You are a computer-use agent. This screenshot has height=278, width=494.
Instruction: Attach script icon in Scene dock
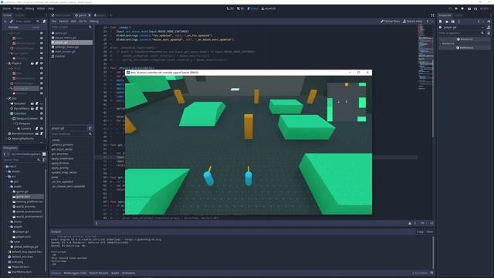point(44,22)
